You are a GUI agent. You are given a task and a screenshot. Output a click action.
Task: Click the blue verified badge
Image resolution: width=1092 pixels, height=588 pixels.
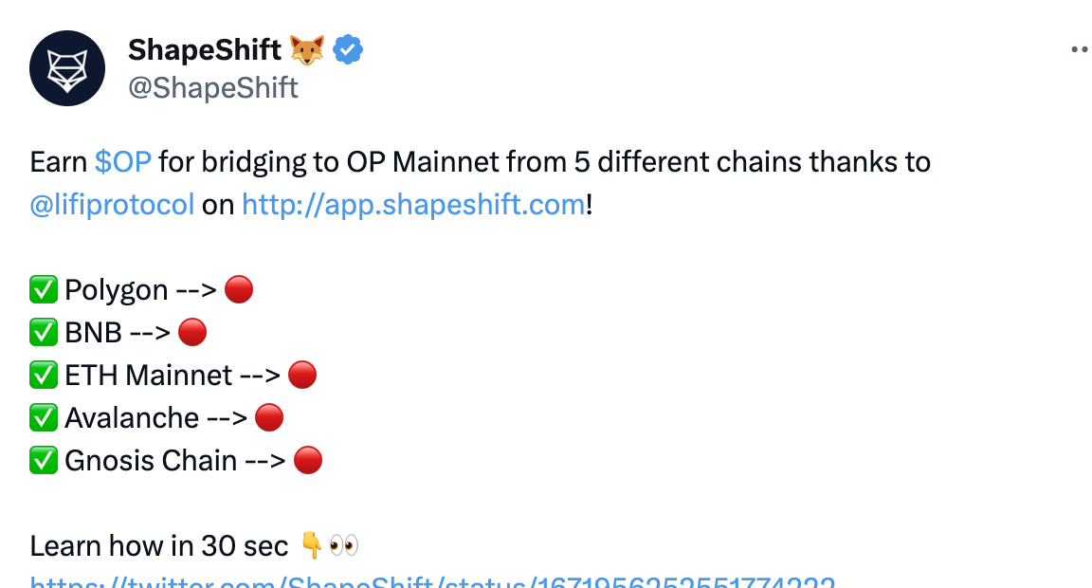tap(348, 49)
